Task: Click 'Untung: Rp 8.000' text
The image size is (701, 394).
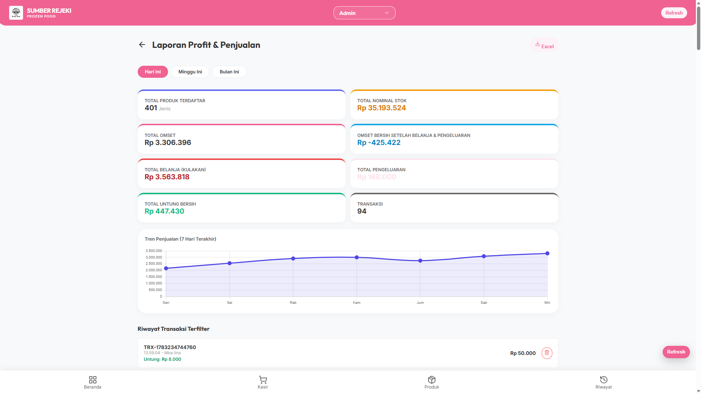Action: pos(163,359)
